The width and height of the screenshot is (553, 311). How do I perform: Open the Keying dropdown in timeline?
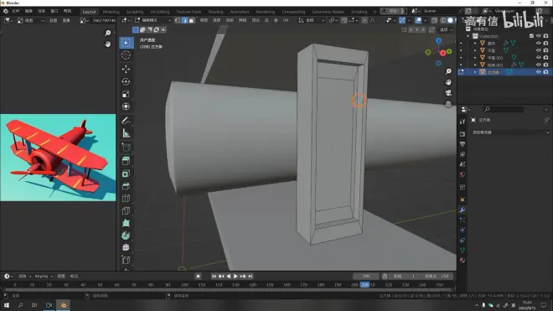(44, 276)
